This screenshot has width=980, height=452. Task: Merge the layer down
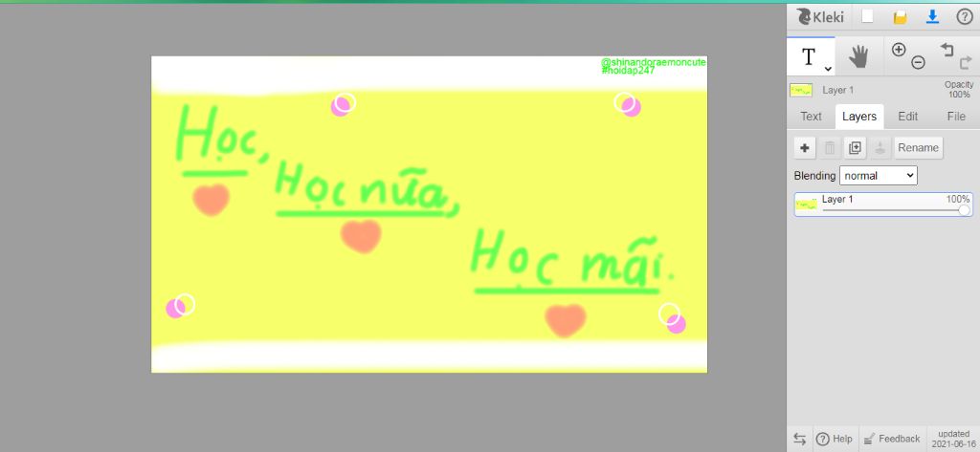880,148
